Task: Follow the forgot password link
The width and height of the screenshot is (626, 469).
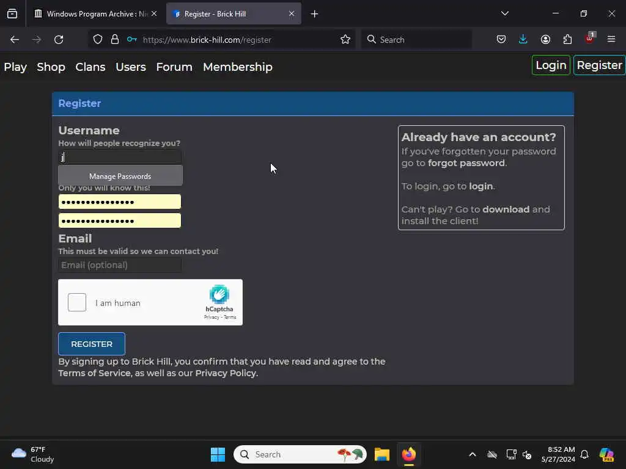Action: 466,163
